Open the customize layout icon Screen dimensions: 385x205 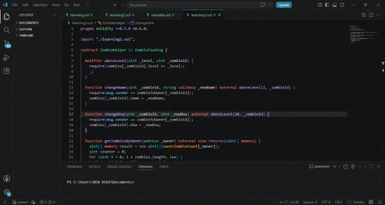coord(320,5)
